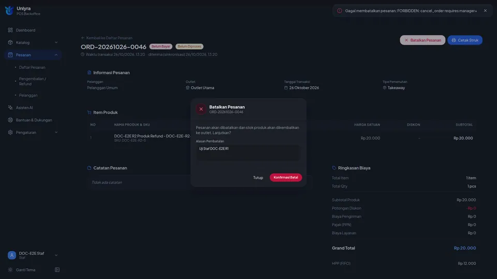Screen dimensions: 497x279
Task: Click the Ringkasan Biaya tag icon
Action: click(x=334, y=168)
